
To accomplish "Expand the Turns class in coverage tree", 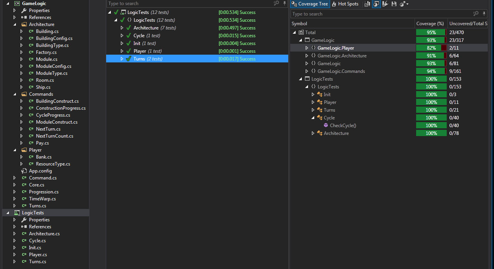I will pos(313,110).
